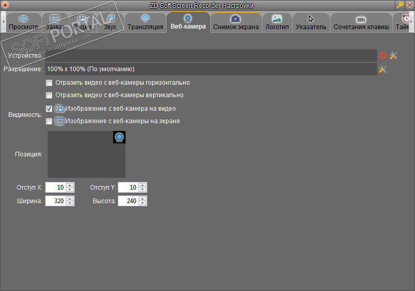Click the red disable device icon

383,56
